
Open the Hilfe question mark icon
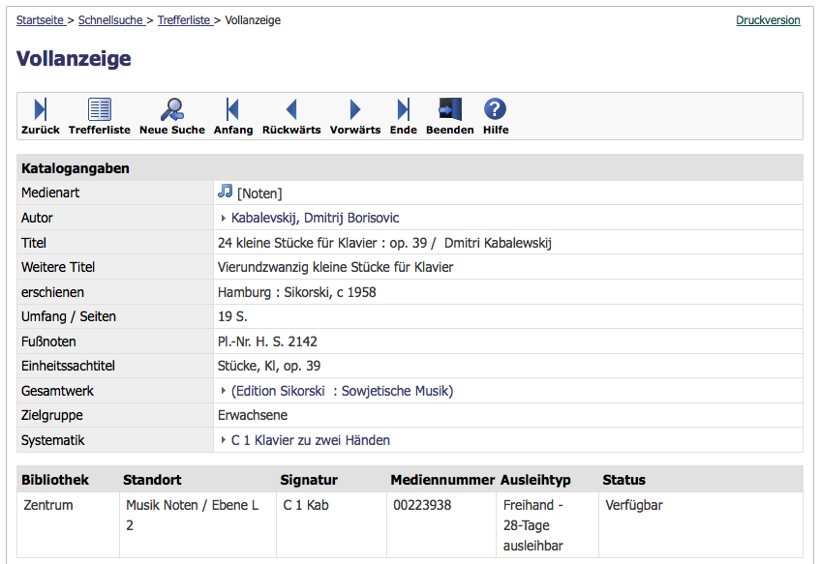[495, 109]
